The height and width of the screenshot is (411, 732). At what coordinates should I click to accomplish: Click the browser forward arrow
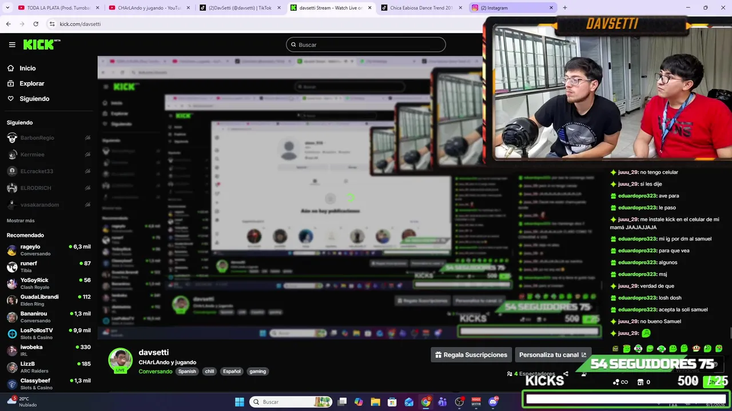pyautogui.click(x=22, y=24)
